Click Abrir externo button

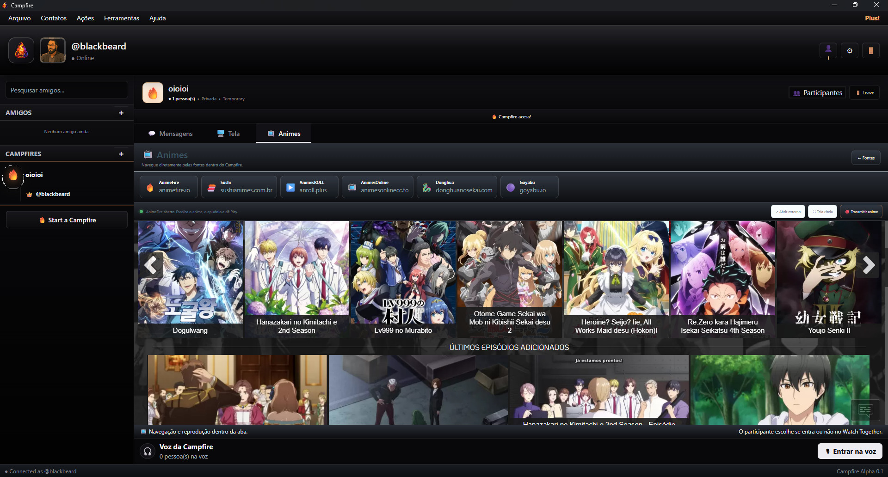pos(788,212)
